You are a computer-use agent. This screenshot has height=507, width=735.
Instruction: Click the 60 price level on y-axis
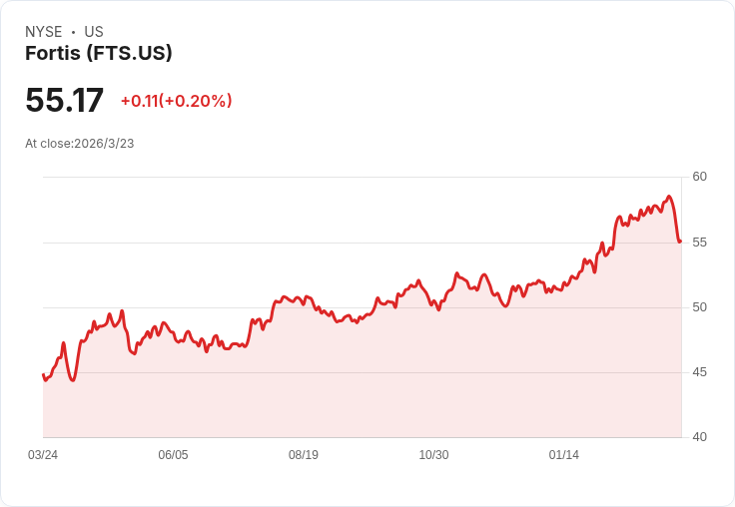pos(699,177)
